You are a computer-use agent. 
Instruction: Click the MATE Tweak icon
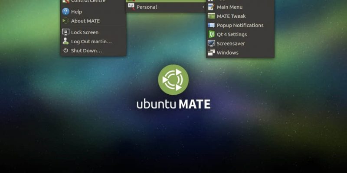pos(211,16)
